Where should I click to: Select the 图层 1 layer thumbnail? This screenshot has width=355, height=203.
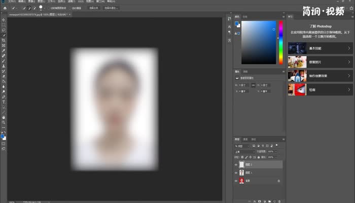click(x=241, y=173)
